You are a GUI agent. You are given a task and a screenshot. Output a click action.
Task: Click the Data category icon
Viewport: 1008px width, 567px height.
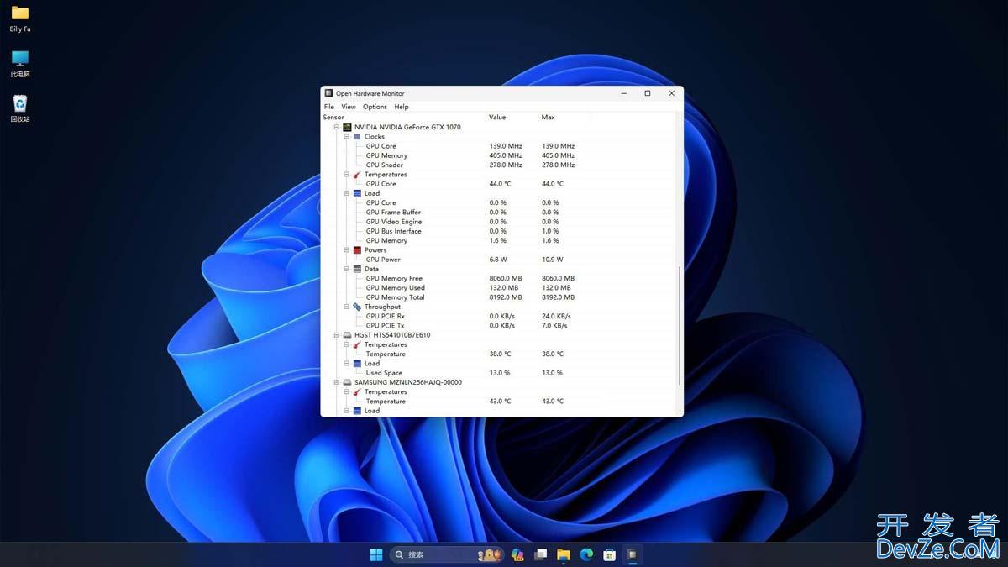tap(357, 269)
